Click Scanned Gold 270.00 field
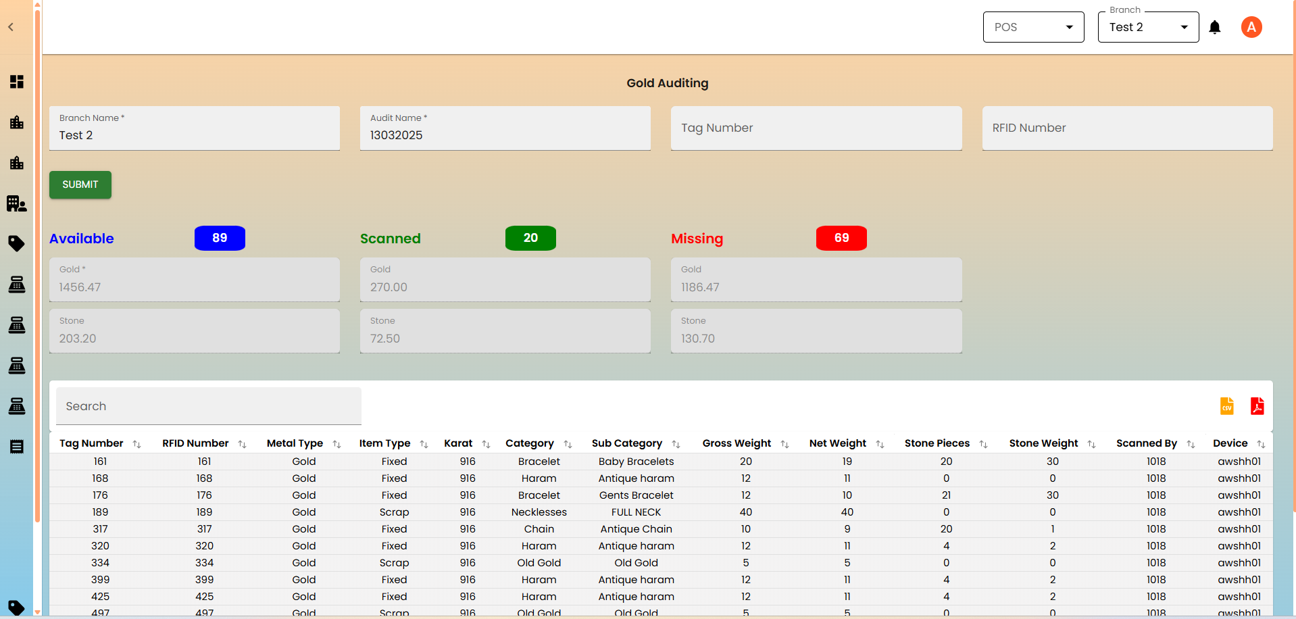 (x=505, y=280)
